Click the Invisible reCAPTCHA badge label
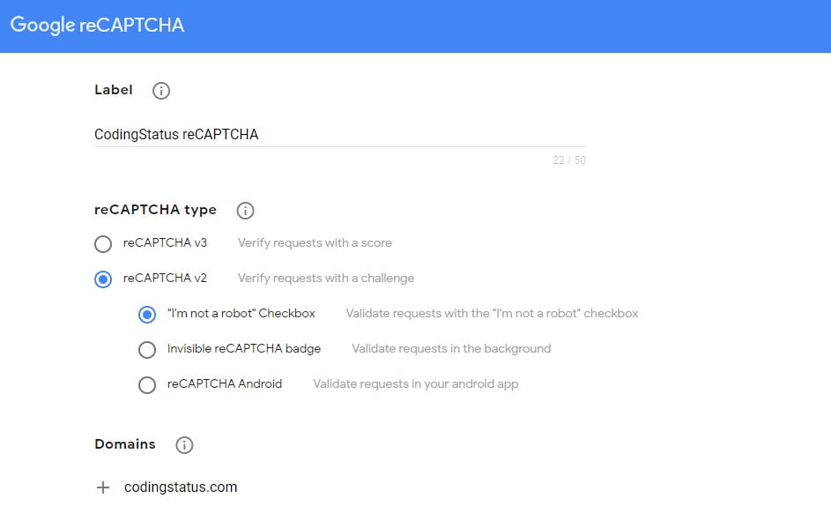Screen dimensions: 831x506 pyautogui.click(x=244, y=348)
